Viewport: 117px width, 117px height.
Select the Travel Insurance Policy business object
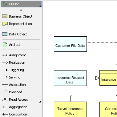70,109
